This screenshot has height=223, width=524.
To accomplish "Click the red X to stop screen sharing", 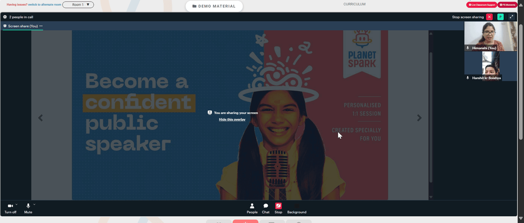I will click(x=489, y=17).
